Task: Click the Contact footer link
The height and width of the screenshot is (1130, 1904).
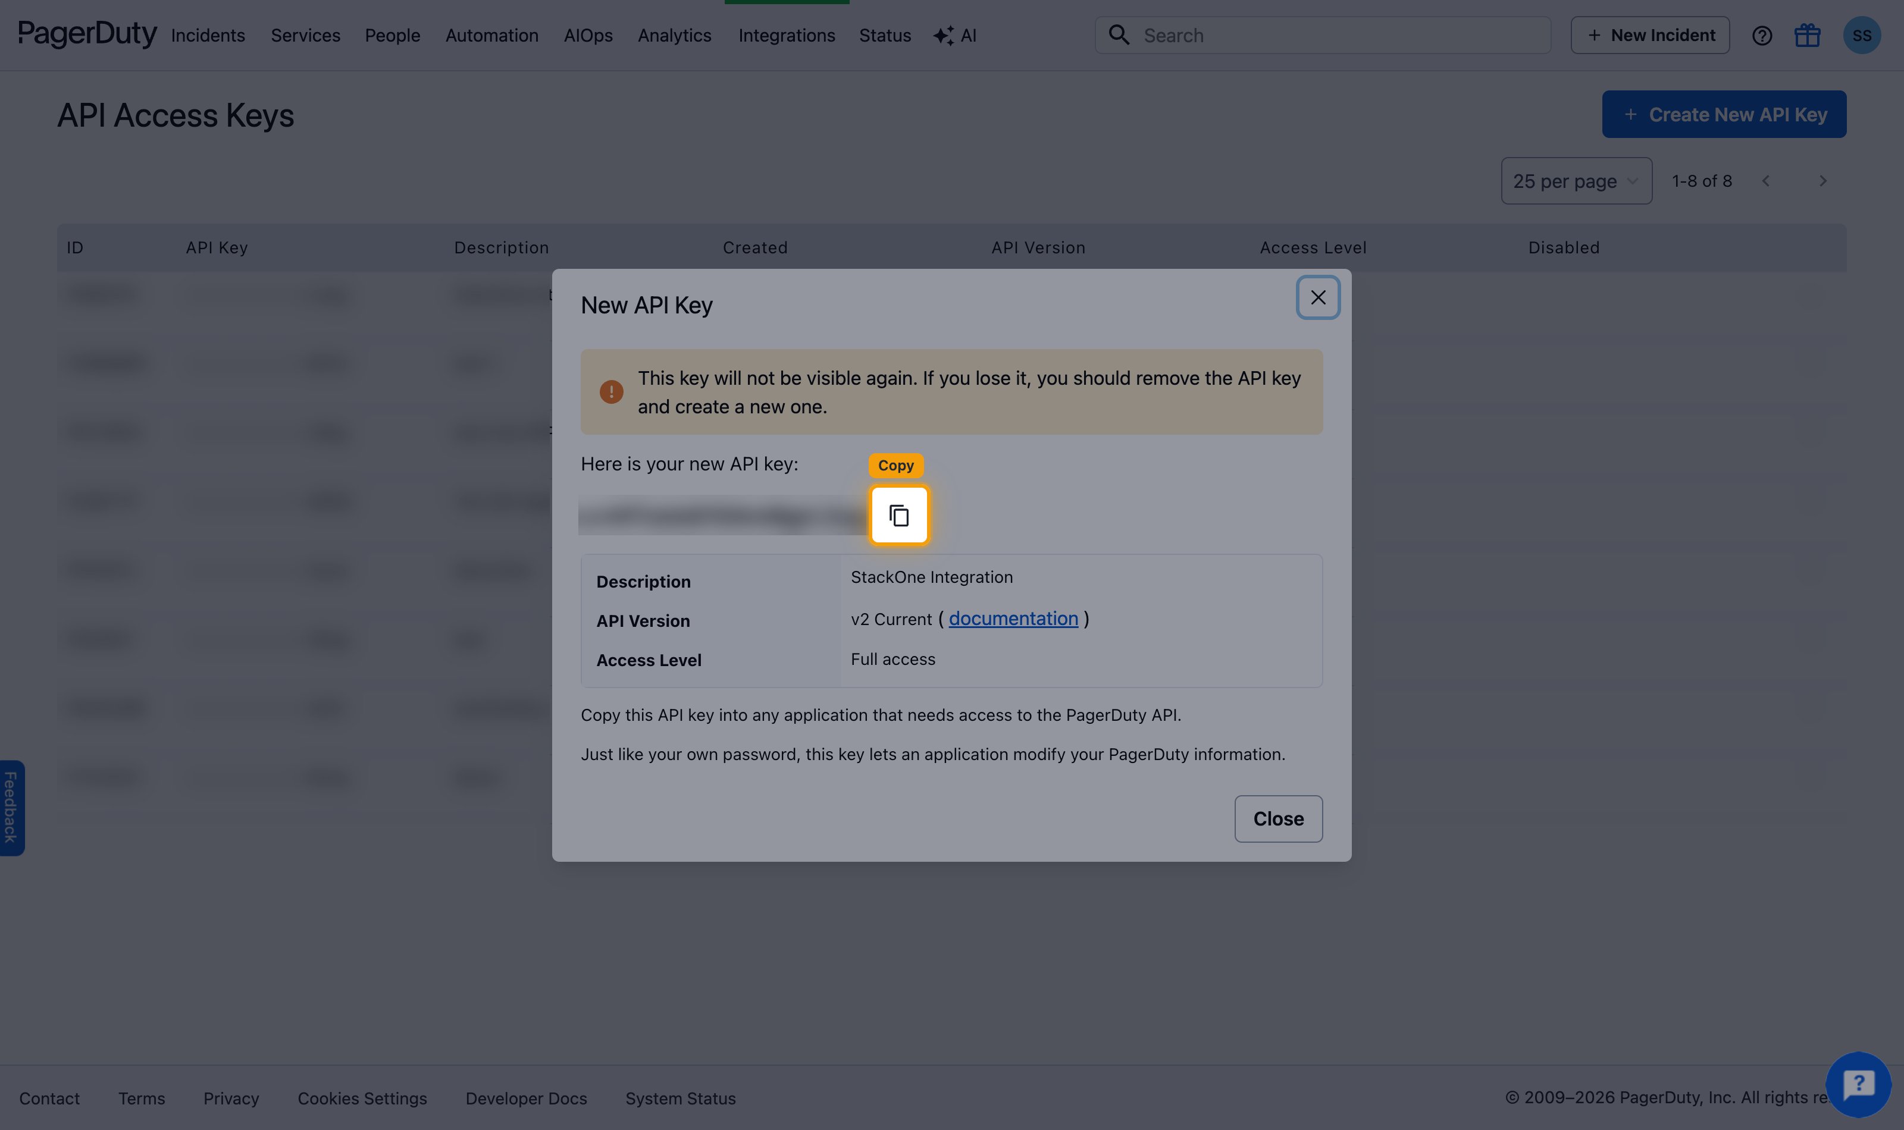Action: coord(49,1098)
